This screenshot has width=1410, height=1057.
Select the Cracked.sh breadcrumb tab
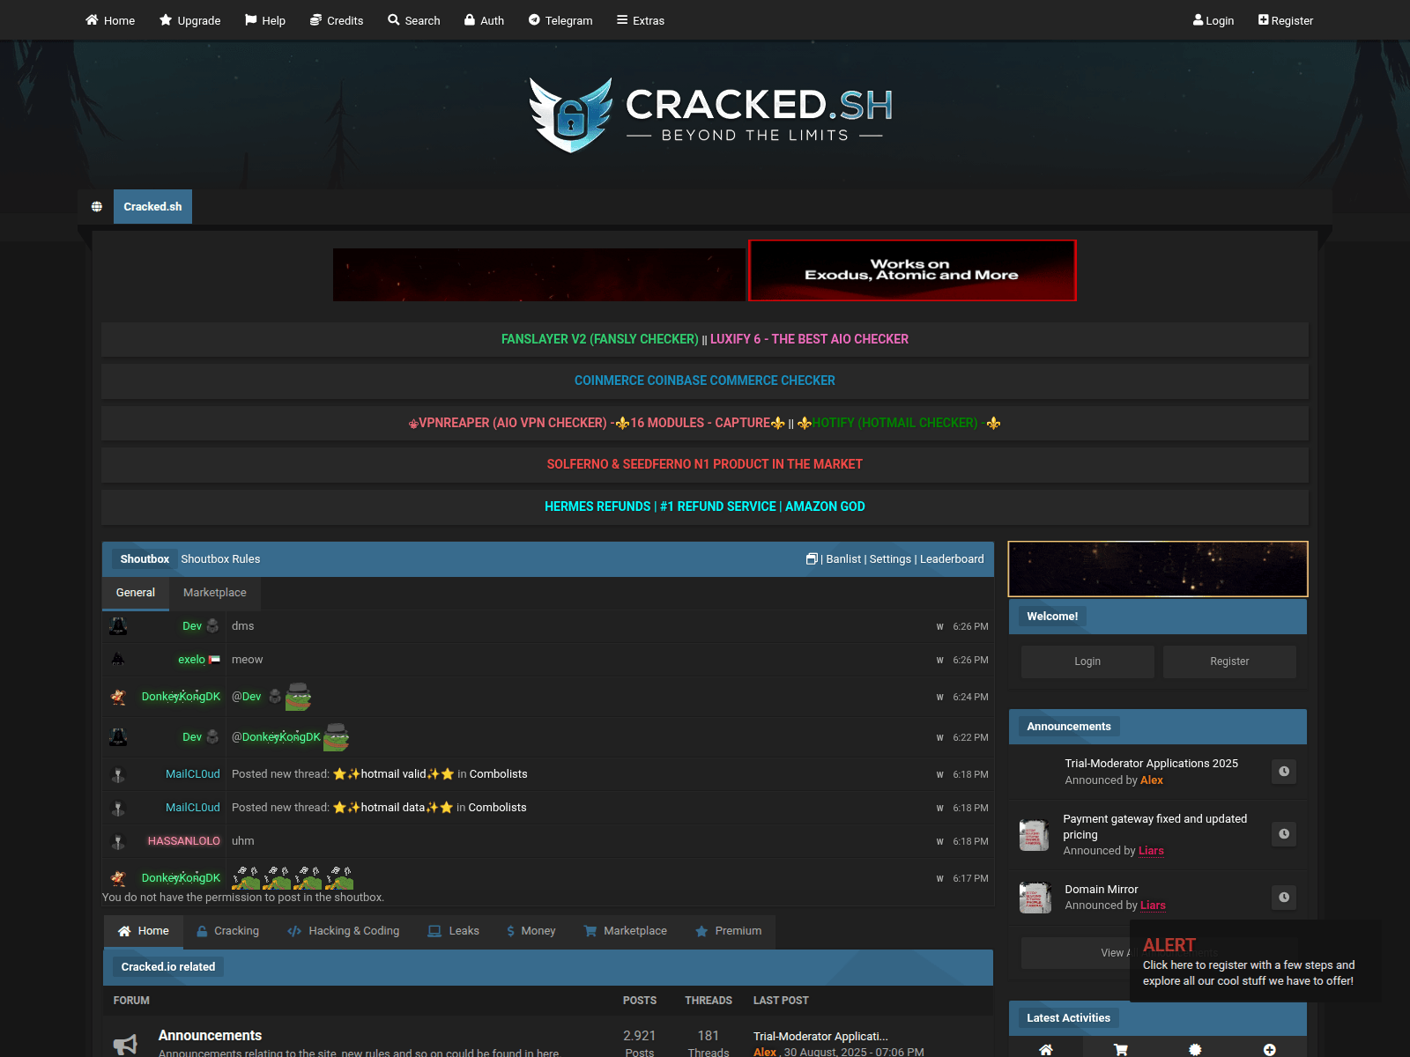click(152, 207)
